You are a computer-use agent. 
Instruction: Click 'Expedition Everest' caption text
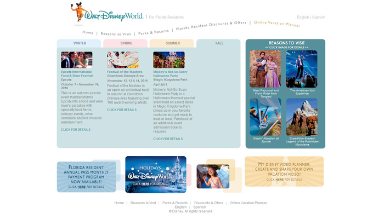pyautogui.click(x=302, y=141)
